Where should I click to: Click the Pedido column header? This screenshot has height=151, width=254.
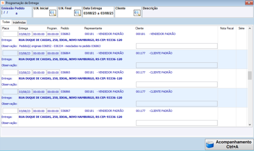point(65,28)
